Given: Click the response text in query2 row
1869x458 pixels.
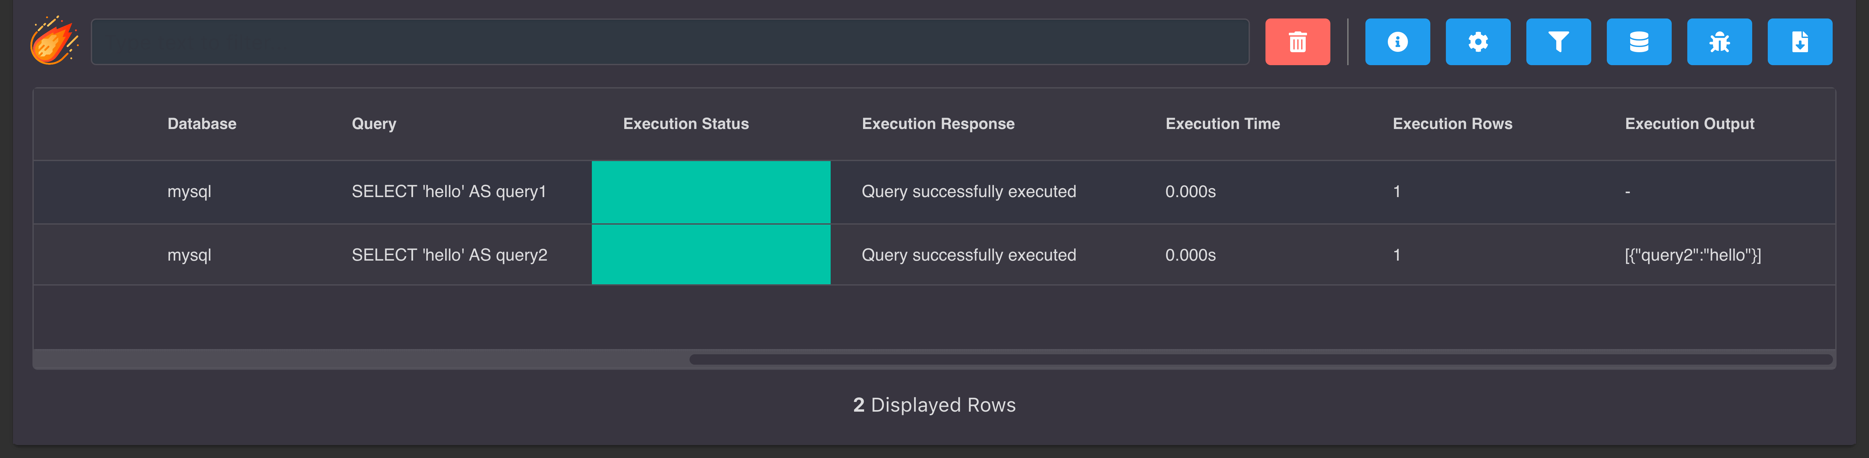Looking at the screenshot, I should tap(969, 255).
